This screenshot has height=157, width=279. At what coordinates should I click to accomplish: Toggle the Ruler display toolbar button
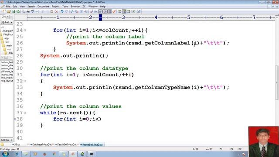pyautogui.click(x=110, y=12)
